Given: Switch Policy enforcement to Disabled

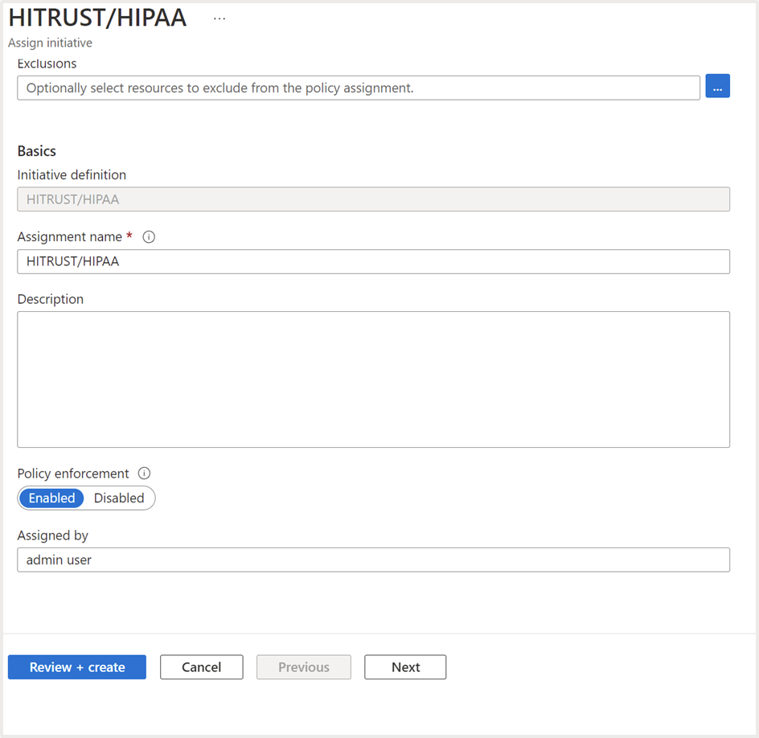Looking at the screenshot, I should (119, 498).
